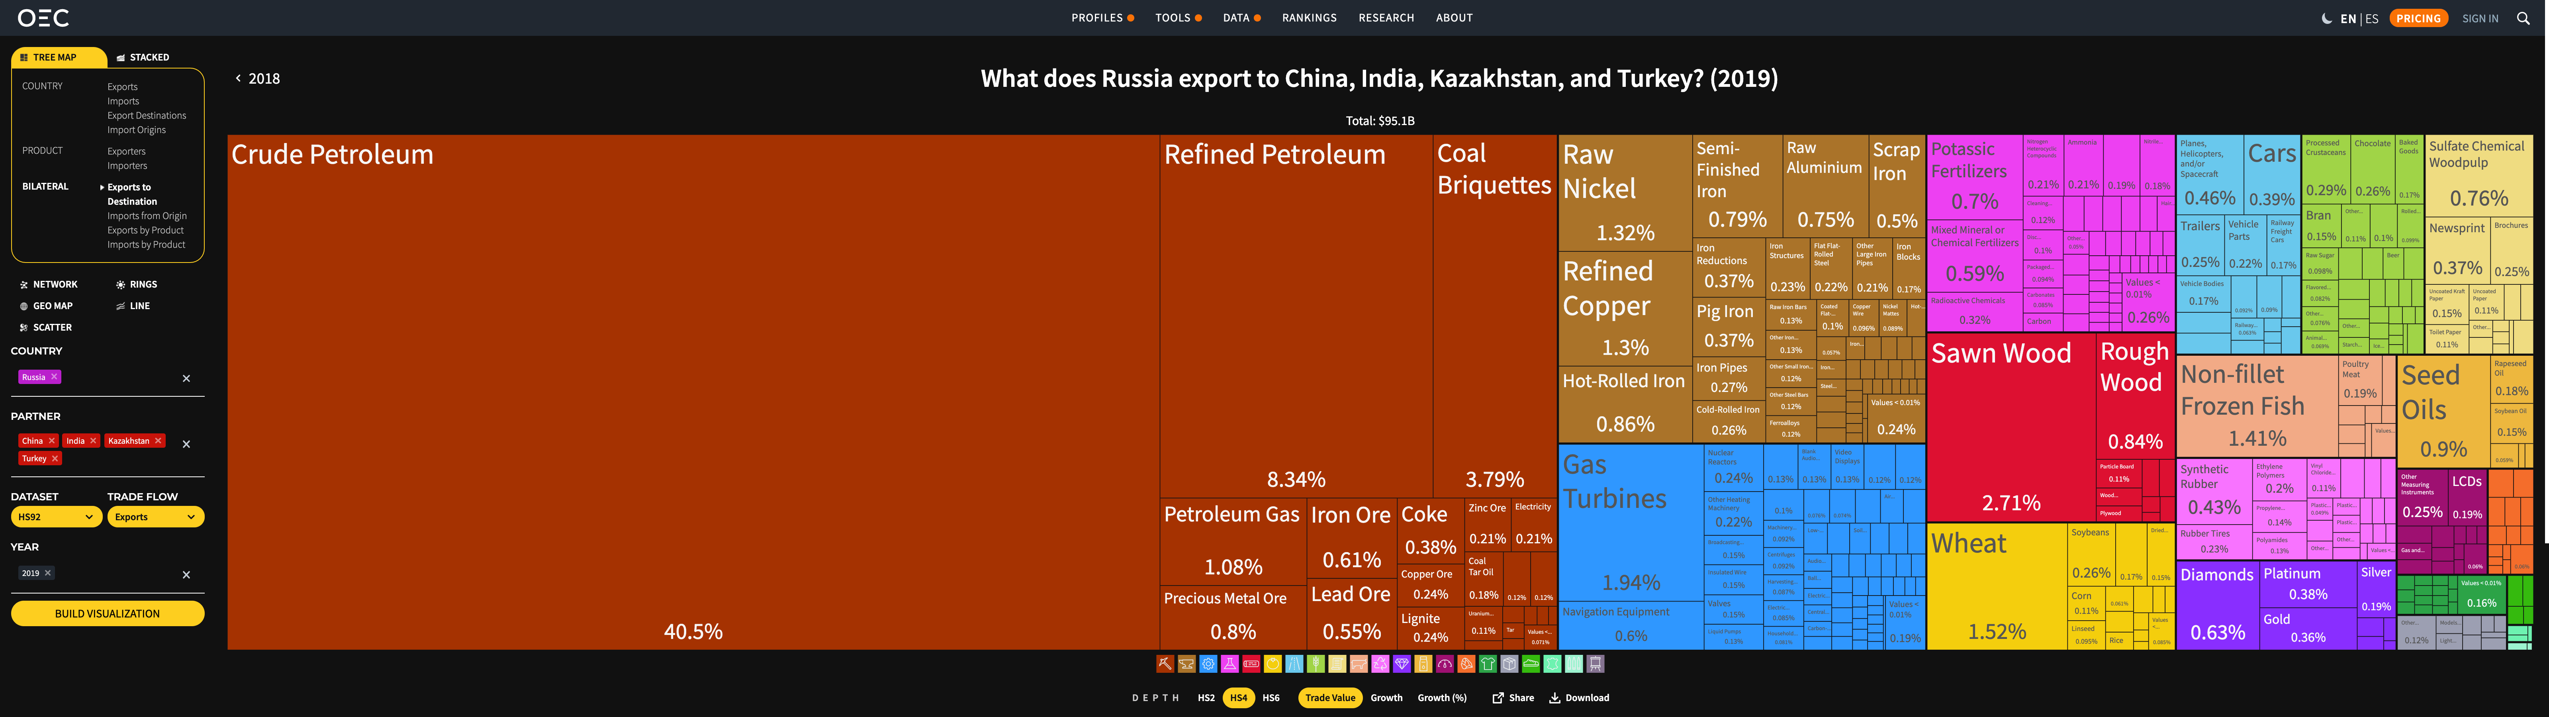Open the Research page
The width and height of the screenshot is (2549, 717).
[1386, 18]
